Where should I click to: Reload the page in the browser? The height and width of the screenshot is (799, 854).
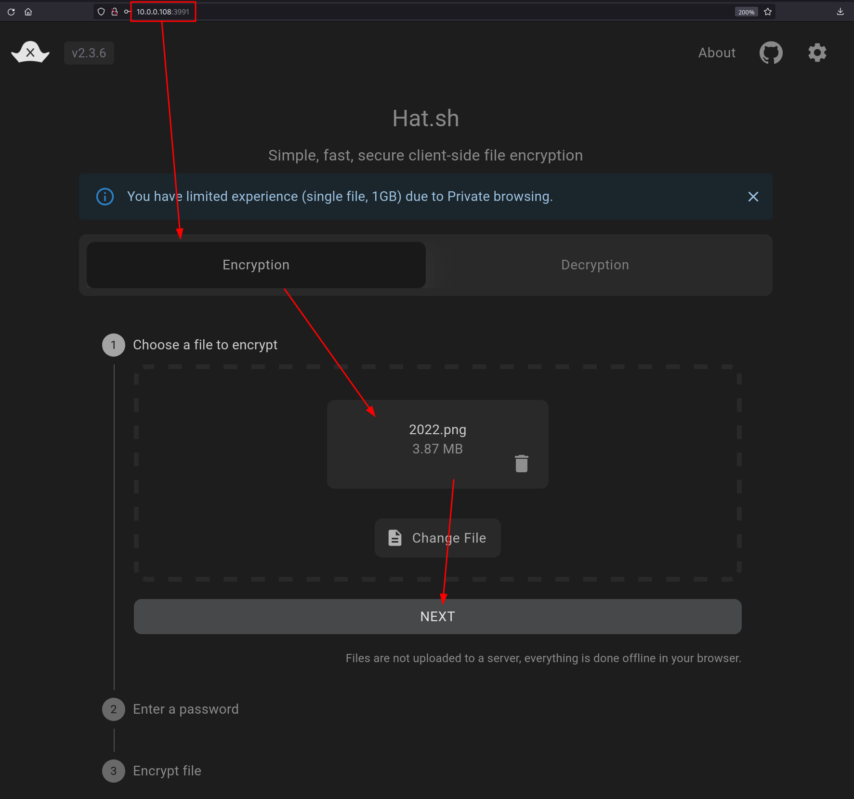(11, 12)
